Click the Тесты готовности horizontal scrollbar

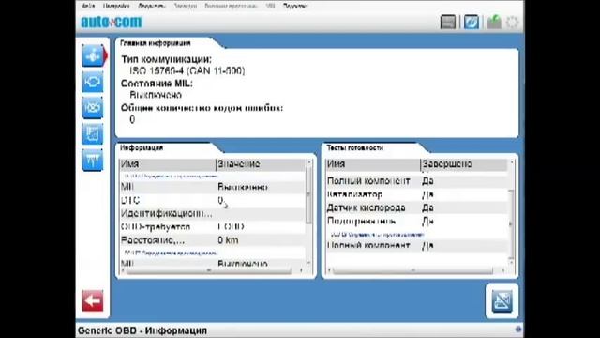point(412,270)
